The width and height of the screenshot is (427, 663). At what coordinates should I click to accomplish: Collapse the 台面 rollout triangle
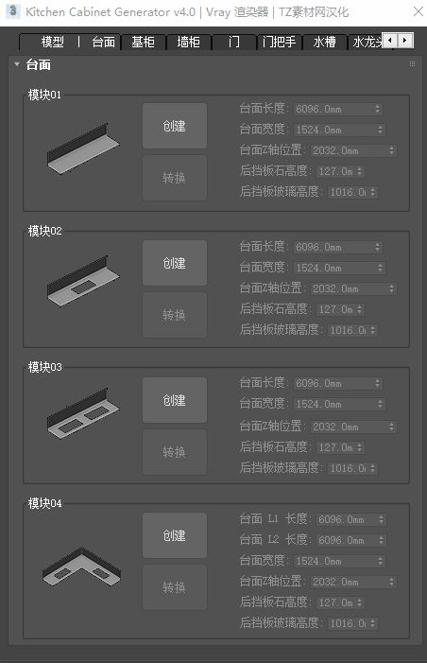[17, 64]
